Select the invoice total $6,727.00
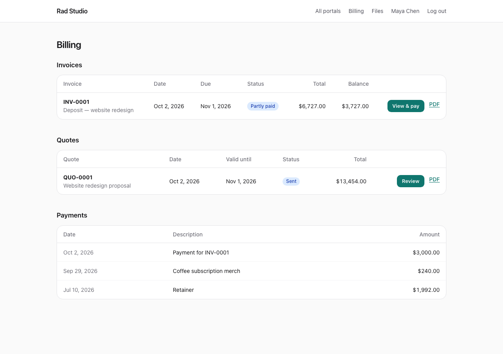 tap(312, 106)
